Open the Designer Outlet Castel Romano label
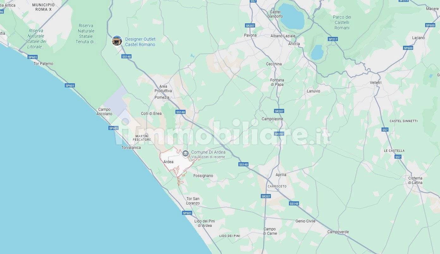Image resolution: width=440 pixels, height=254 pixels. (x=140, y=42)
